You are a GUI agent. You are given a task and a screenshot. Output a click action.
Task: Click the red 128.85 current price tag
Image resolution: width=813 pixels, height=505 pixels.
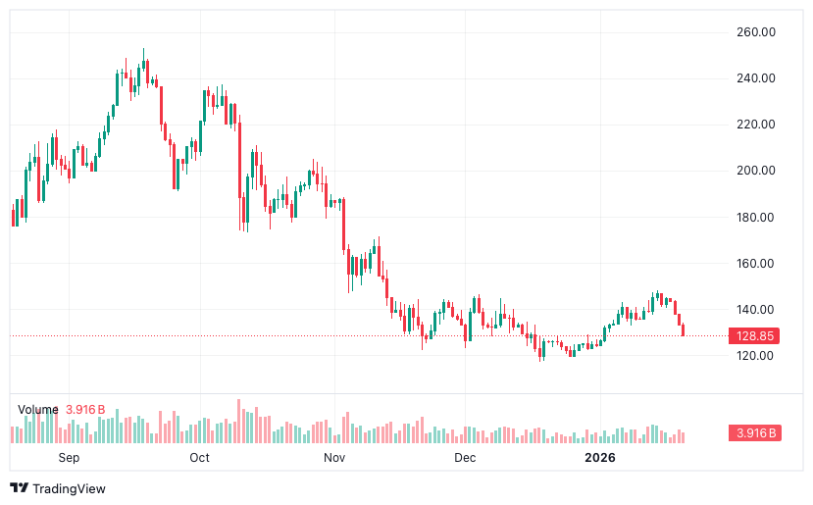point(756,335)
